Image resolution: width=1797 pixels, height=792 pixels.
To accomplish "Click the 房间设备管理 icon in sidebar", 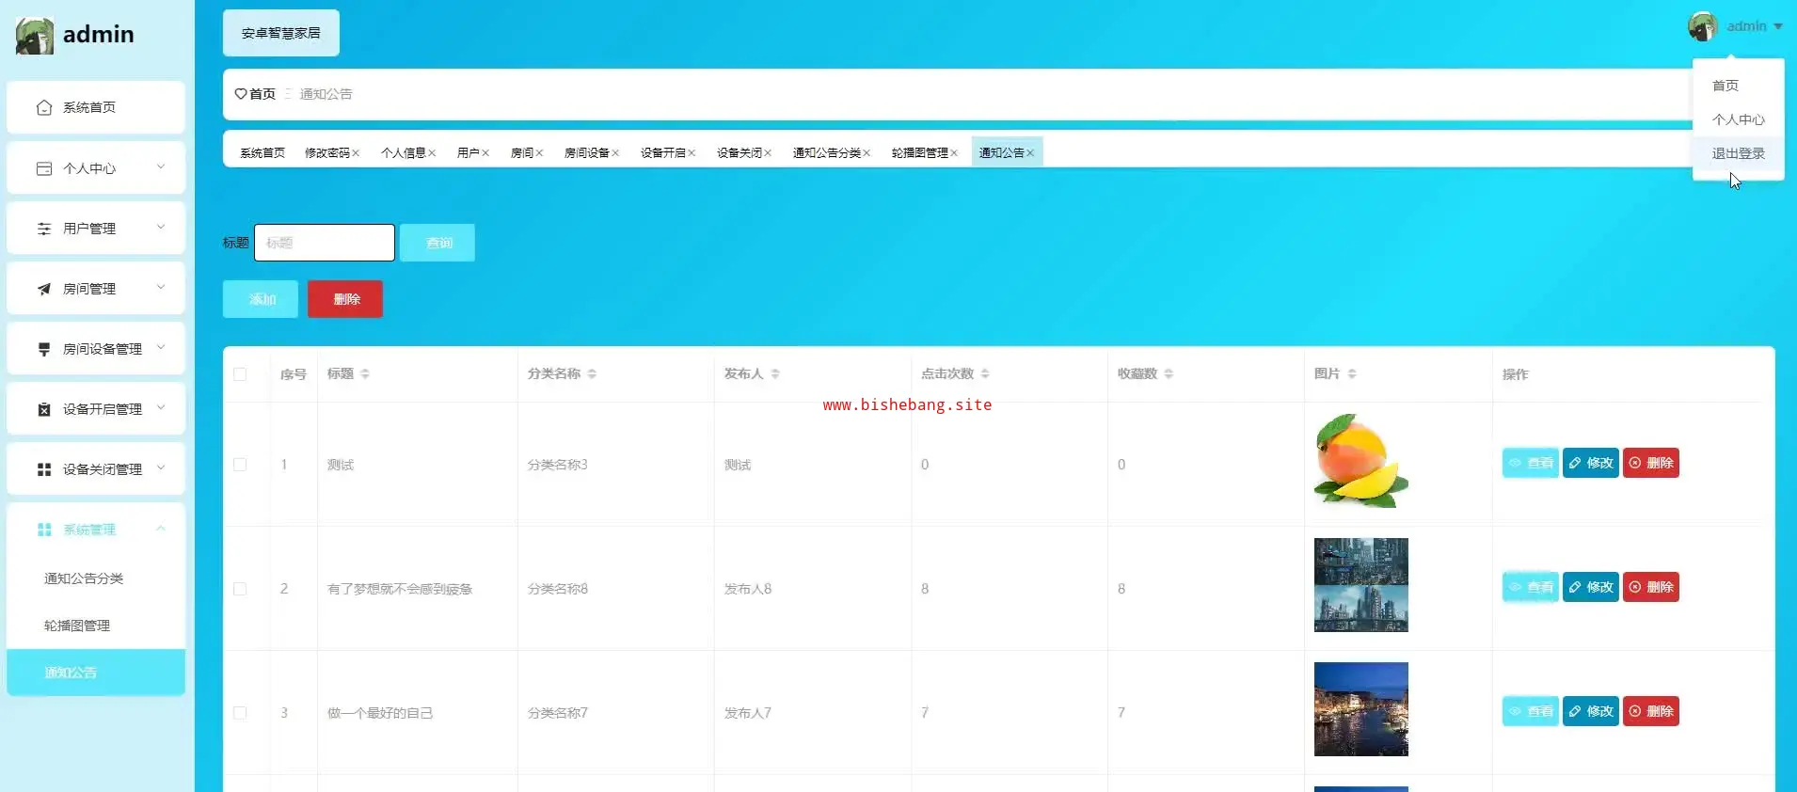I will (x=44, y=349).
